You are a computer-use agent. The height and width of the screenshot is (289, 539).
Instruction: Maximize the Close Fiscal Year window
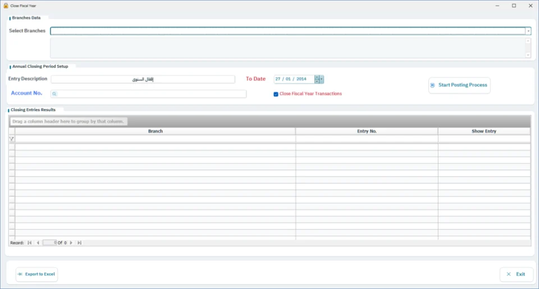514,6
